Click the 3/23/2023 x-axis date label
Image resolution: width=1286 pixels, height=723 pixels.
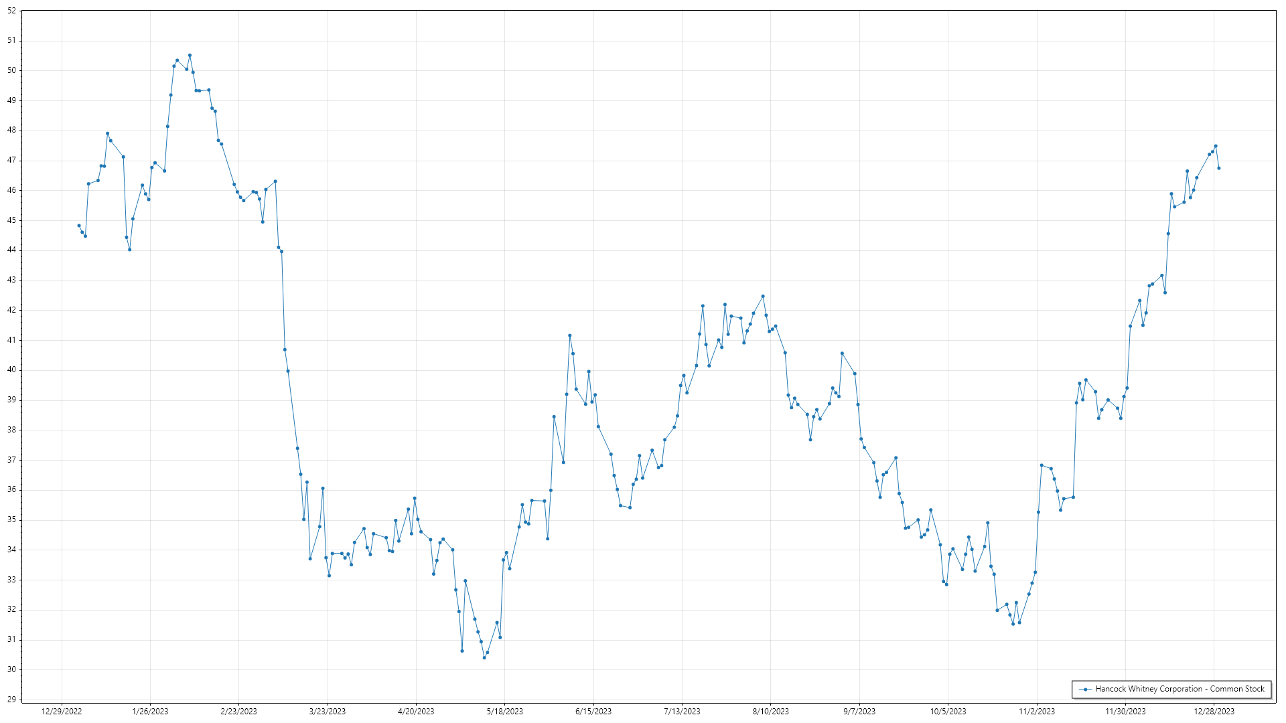click(x=328, y=712)
